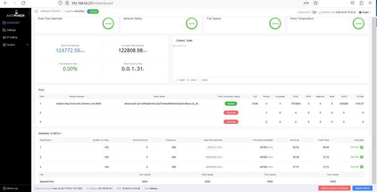377x192 pixels.
Task: Click the shield tracking protection icon
Action: (x=60, y=3)
